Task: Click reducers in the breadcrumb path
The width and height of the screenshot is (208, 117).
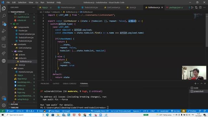Action: (x=56, y=12)
